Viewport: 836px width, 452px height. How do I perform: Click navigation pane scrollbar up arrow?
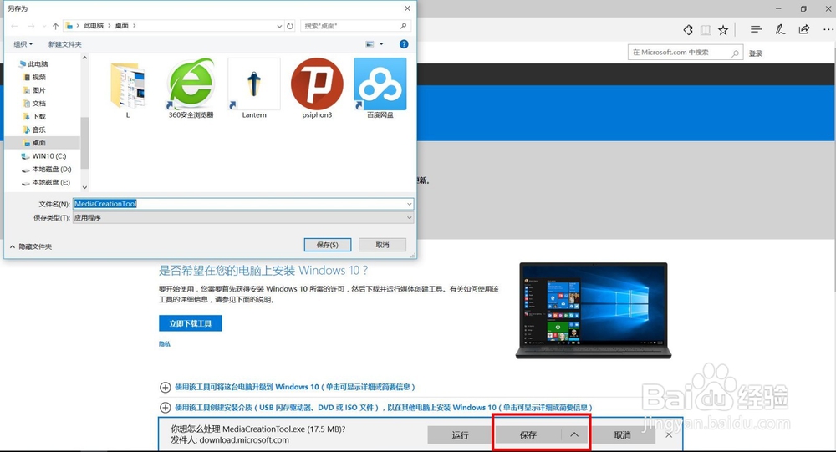tap(84, 58)
